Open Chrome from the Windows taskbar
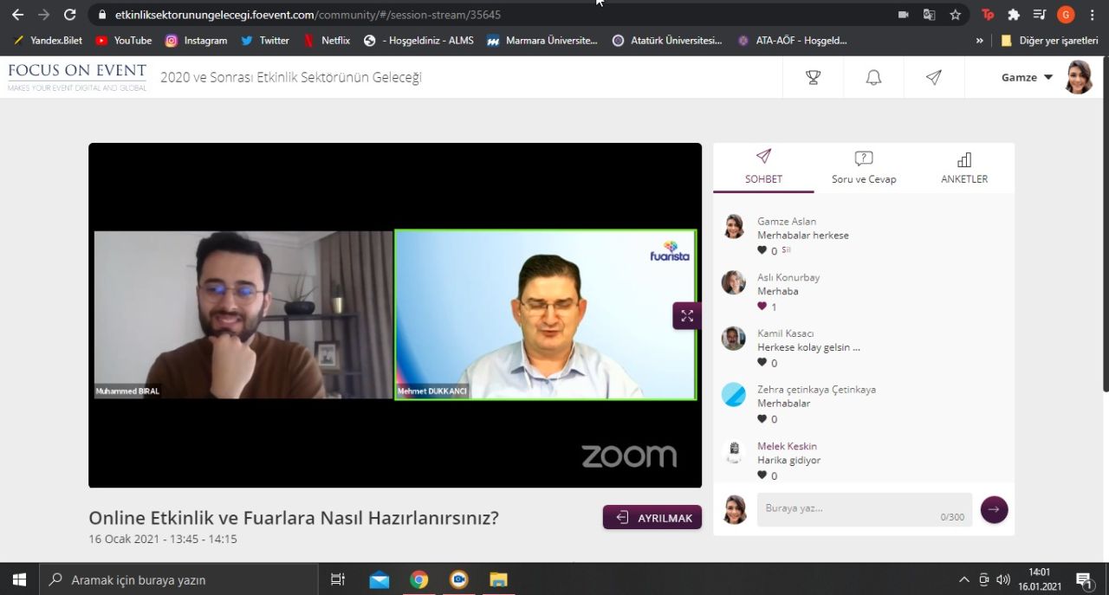Image resolution: width=1109 pixels, height=595 pixels. (x=418, y=579)
